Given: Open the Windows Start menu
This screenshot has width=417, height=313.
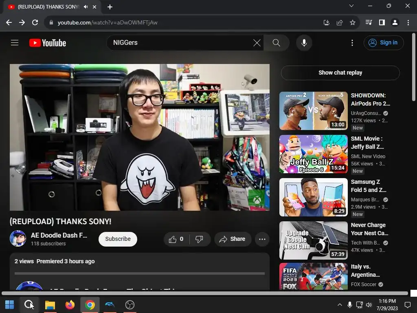Looking at the screenshot, I should 9,304.
